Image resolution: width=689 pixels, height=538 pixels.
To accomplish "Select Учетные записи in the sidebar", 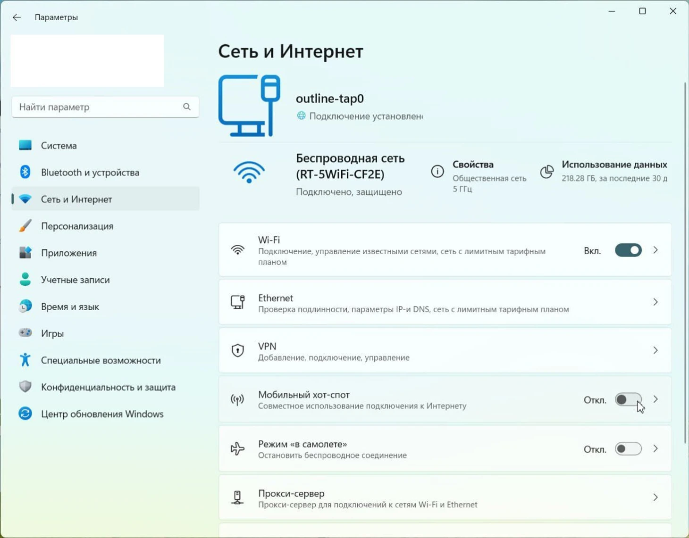I will pyautogui.click(x=75, y=280).
